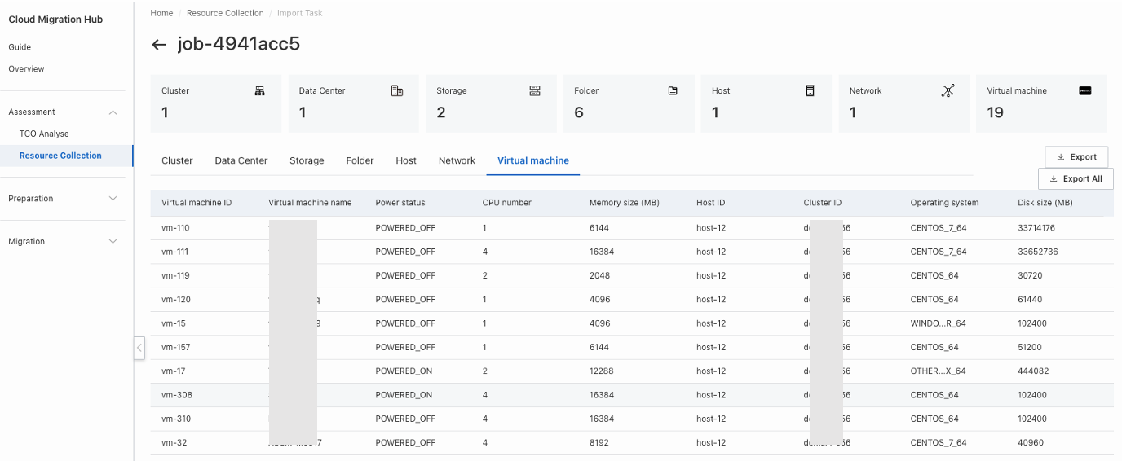Open TCO Analyse in the sidebar
The height and width of the screenshot is (461, 1122).
pyautogui.click(x=44, y=134)
